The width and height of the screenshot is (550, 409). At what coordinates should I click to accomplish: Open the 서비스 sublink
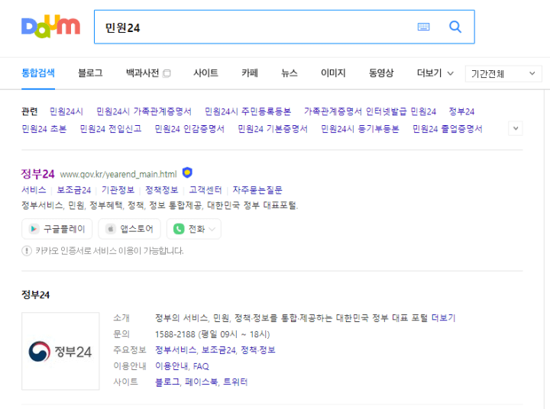click(34, 190)
